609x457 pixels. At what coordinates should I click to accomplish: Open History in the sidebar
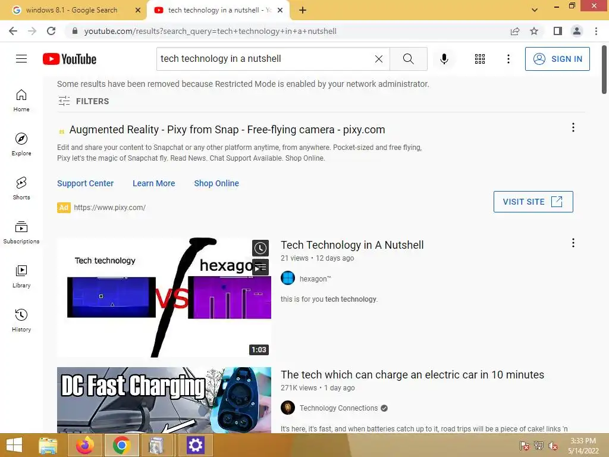21,321
